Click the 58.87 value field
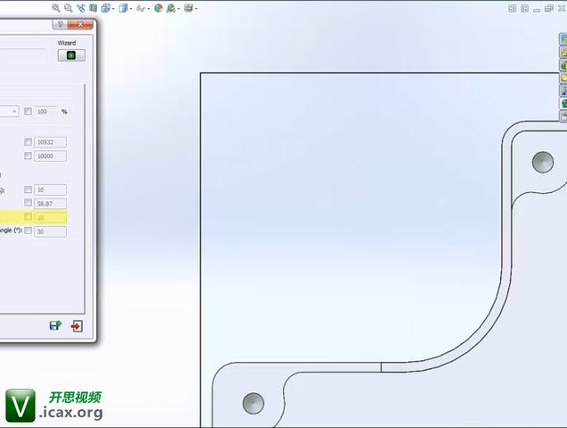Screen dimensions: 567x428 (x=50, y=204)
